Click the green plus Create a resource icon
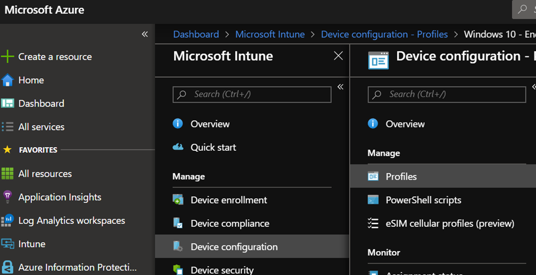The width and height of the screenshot is (536, 275). 7,57
